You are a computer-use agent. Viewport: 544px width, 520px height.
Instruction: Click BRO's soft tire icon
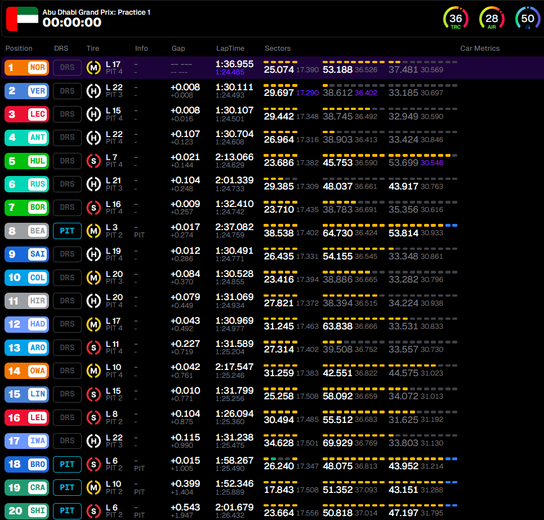click(x=93, y=464)
